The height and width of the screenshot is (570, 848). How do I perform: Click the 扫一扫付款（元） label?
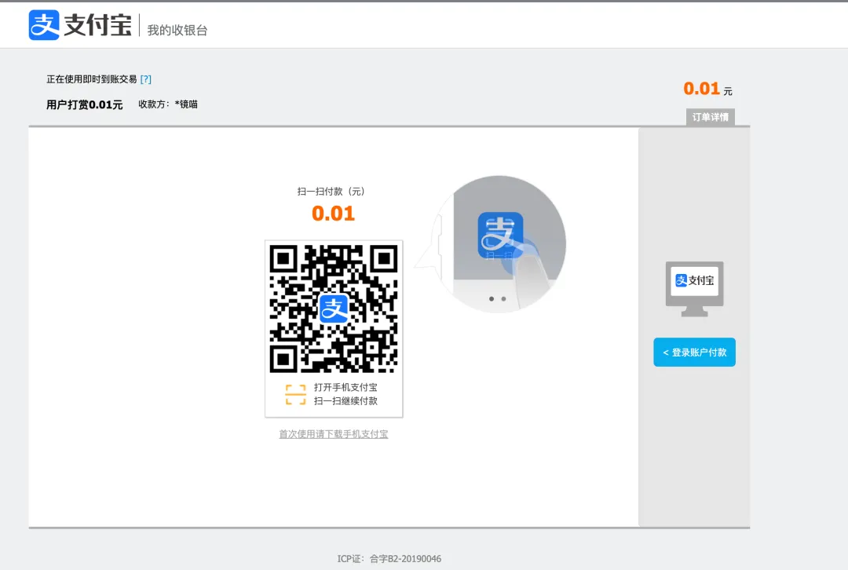(x=333, y=192)
